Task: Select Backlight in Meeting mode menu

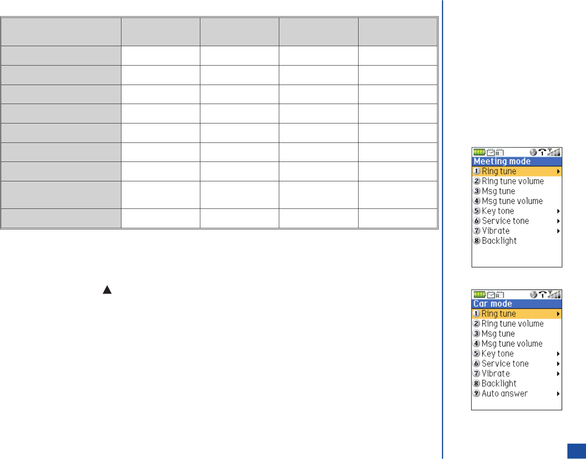Action: (x=517, y=241)
